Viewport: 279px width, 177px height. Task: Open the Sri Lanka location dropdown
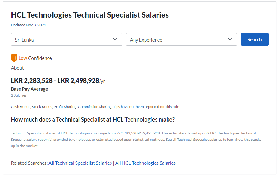[x=66, y=39]
